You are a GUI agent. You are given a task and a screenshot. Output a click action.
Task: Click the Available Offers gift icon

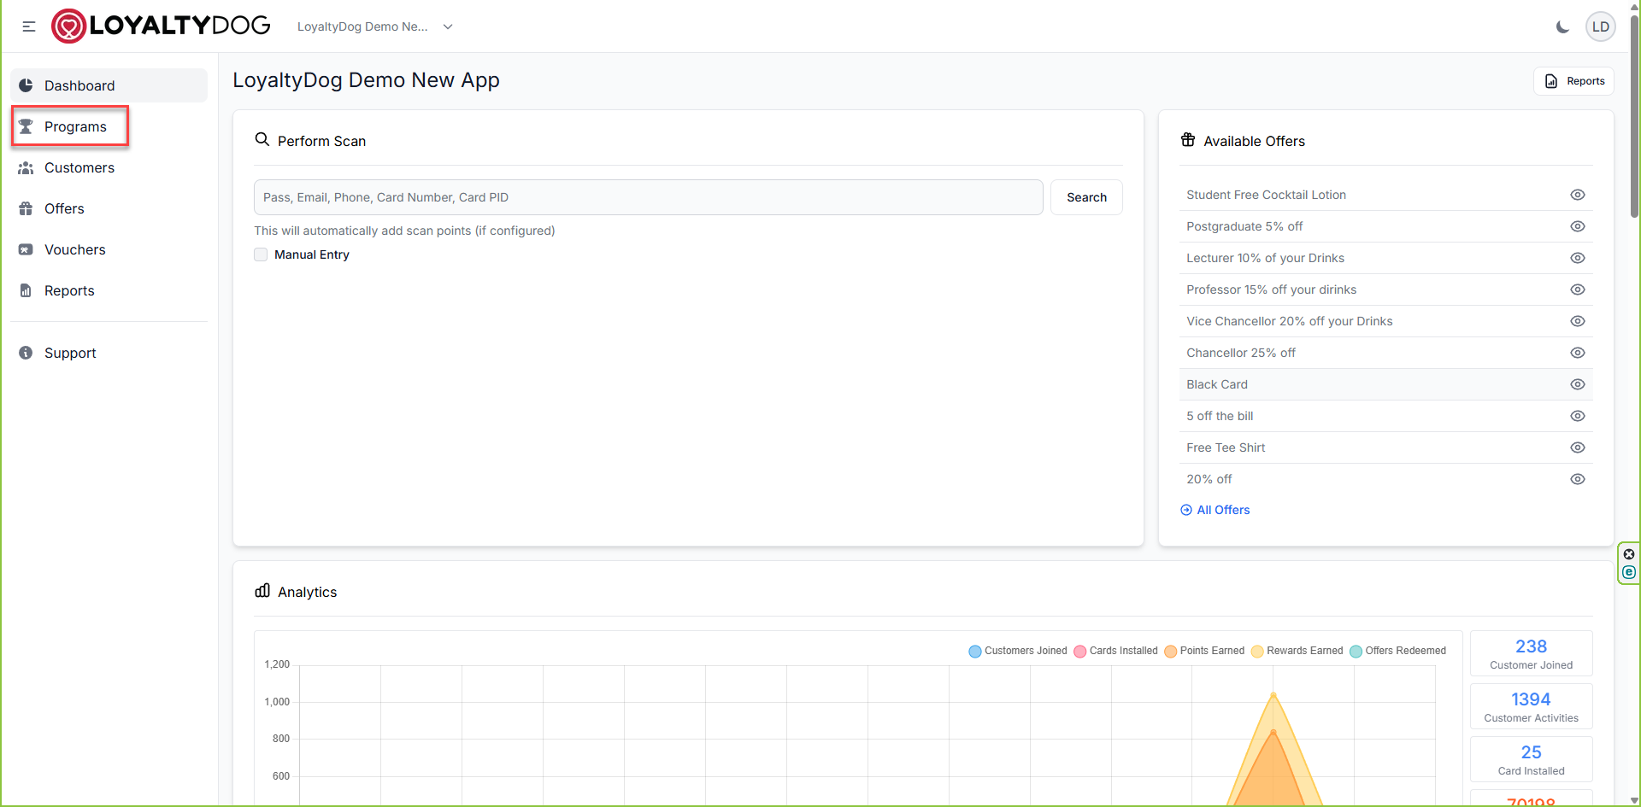[x=1188, y=140]
